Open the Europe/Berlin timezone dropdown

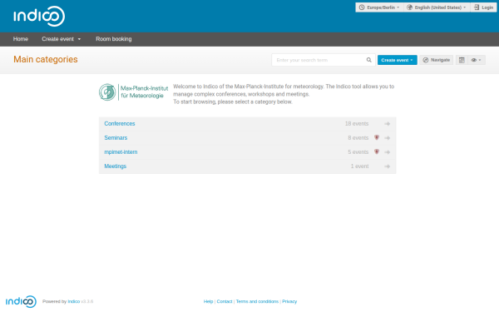point(379,7)
